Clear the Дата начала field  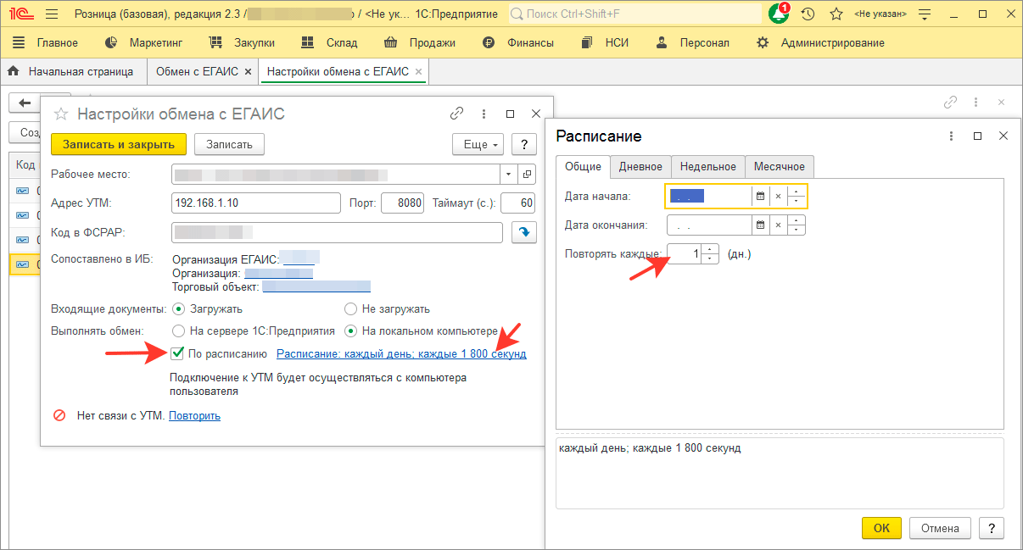(778, 197)
